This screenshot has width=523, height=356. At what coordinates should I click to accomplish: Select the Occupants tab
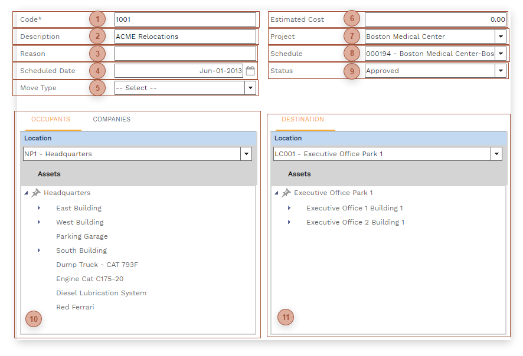pos(51,120)
